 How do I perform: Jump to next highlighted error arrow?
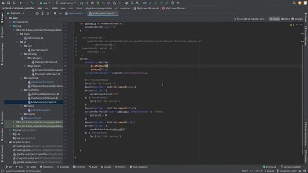[301, 25]
